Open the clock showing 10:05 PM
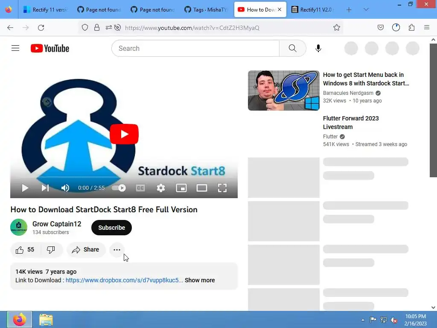 pyautogui.click(x=415, y=320)
